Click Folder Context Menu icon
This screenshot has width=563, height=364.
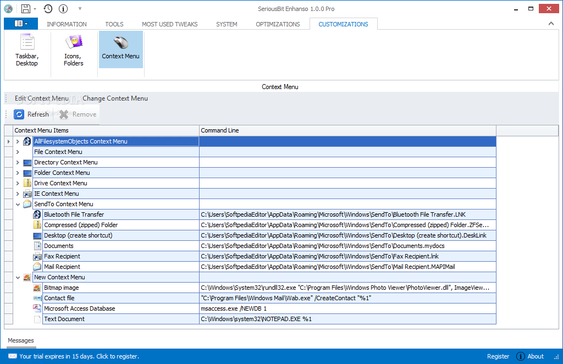pos(27,173)
